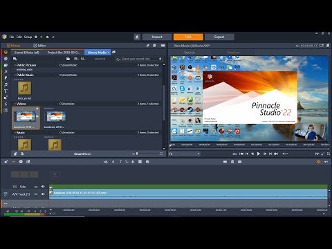Screen dimensions: 332x249
Task: Toggle the orange audio scrubbing icon
Action: (x=319, y=162)
